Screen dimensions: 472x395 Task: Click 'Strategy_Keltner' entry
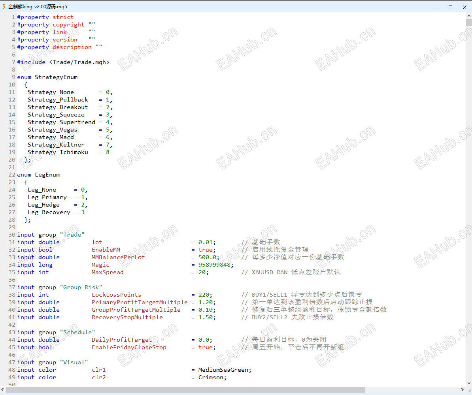pyautogui.click(x=56, y=145)
